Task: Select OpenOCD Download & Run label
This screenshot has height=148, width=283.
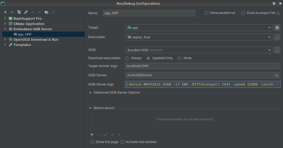Action: pos(36,39)
